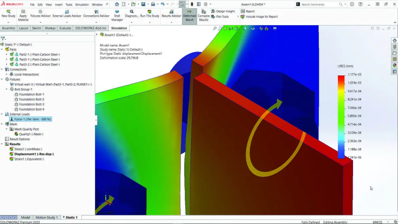
Task: Click the File Properties icon
Action: [x=199, y=4]
